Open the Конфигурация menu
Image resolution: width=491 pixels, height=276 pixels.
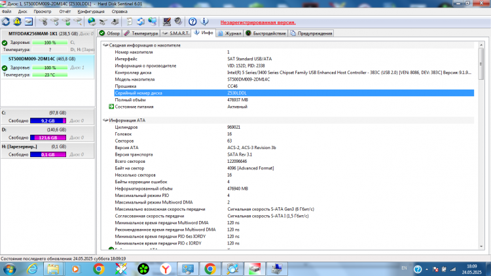[x=91, y=12]
